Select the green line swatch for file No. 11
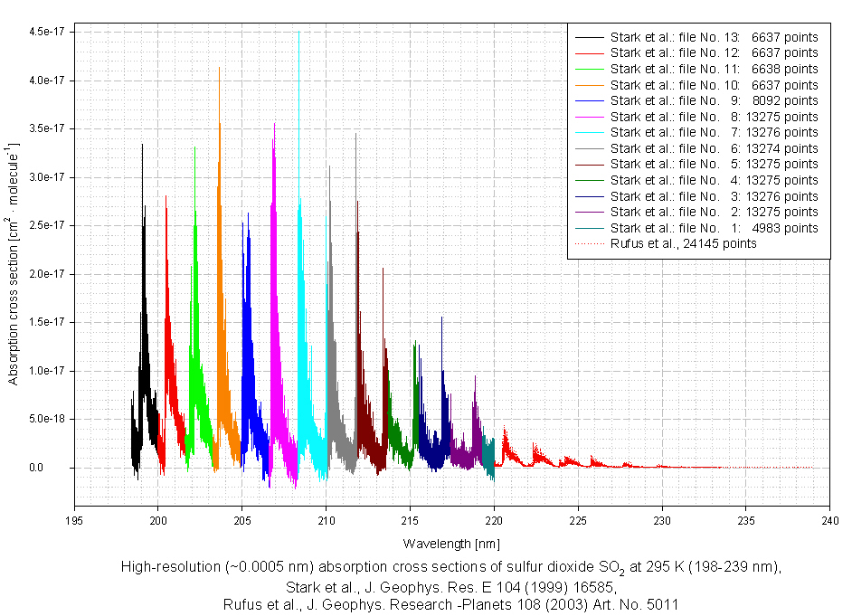Image resolution: width=852 pixels, height=616 pixels. (x=589, y=69)
